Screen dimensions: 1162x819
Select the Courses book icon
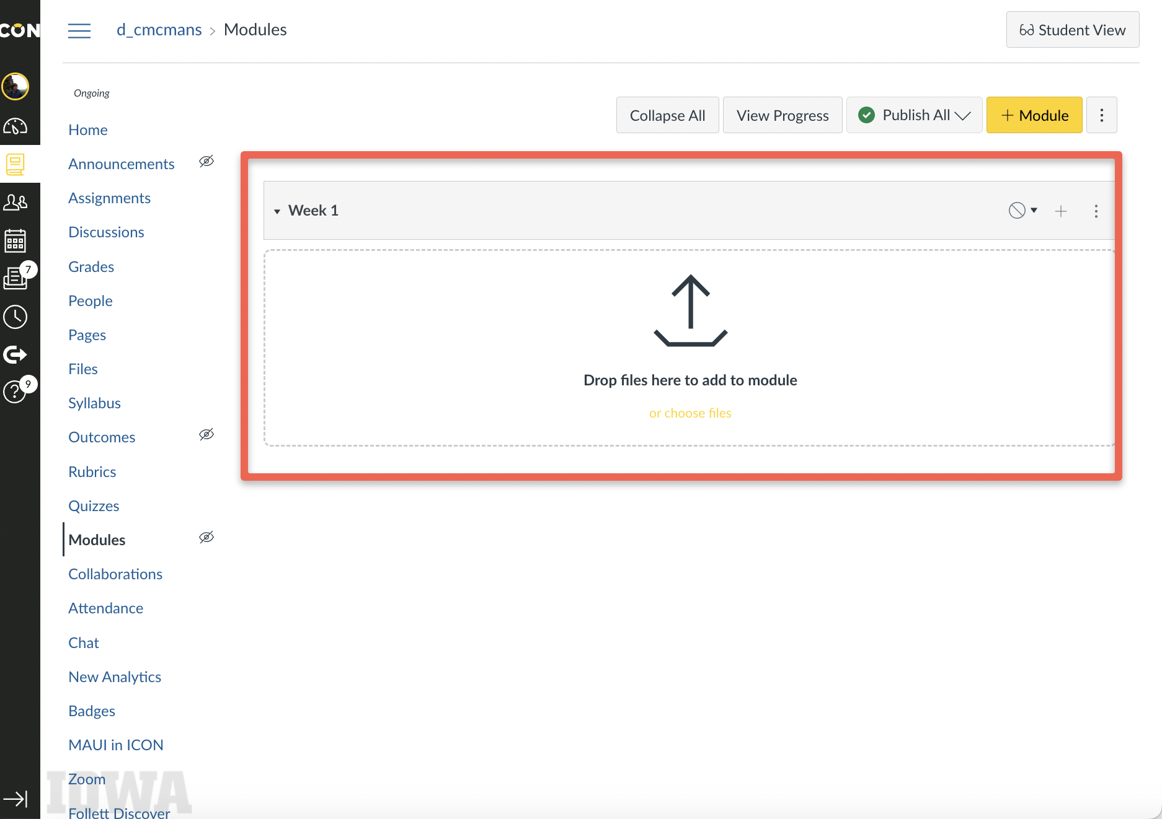point(16,164)
